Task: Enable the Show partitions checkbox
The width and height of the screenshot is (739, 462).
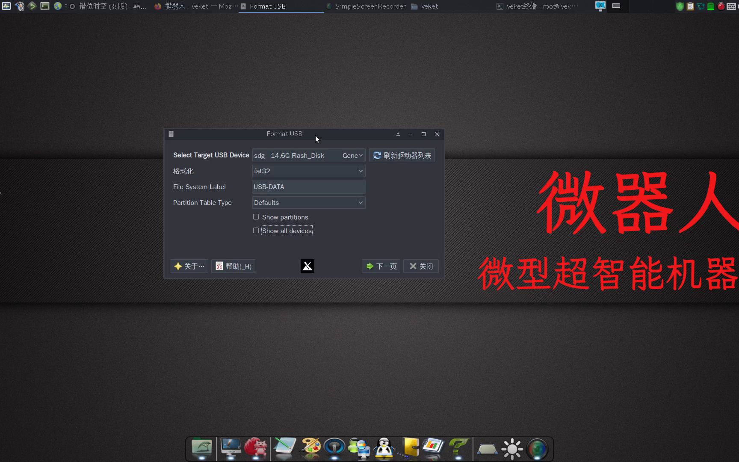Action: tap(256, 217)
